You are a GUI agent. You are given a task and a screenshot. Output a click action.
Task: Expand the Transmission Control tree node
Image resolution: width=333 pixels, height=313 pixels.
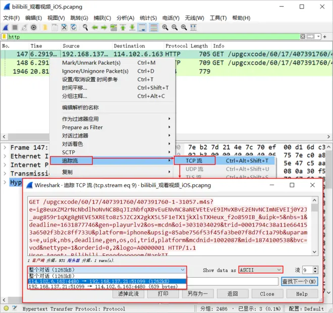[x=5, y=174]
